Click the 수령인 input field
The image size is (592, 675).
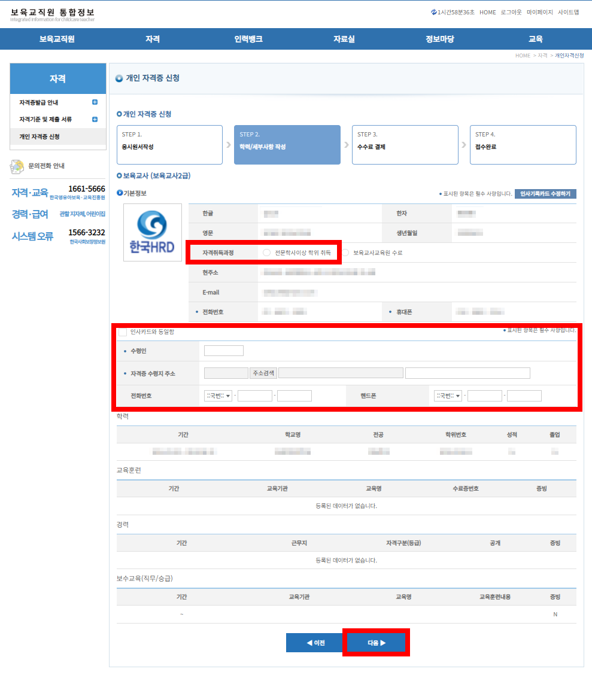tap(224, 351)
